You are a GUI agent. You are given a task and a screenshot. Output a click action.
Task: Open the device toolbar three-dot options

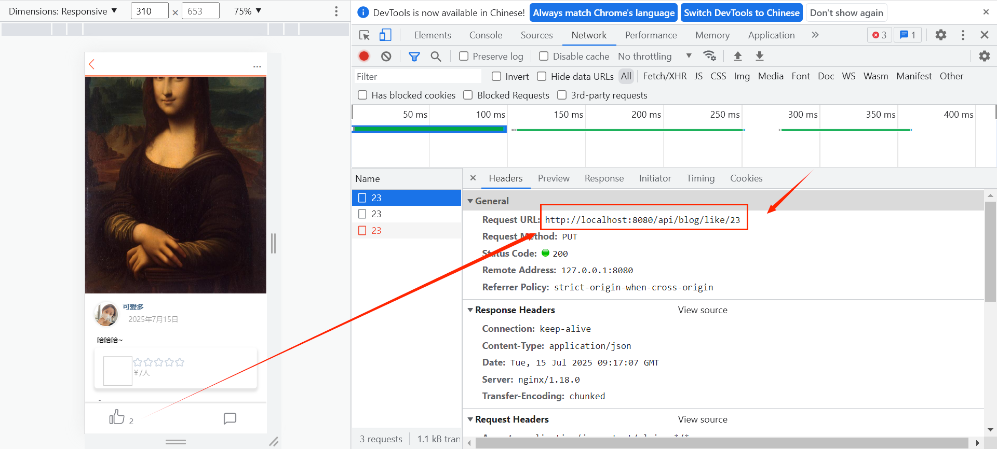coord(336,11)
